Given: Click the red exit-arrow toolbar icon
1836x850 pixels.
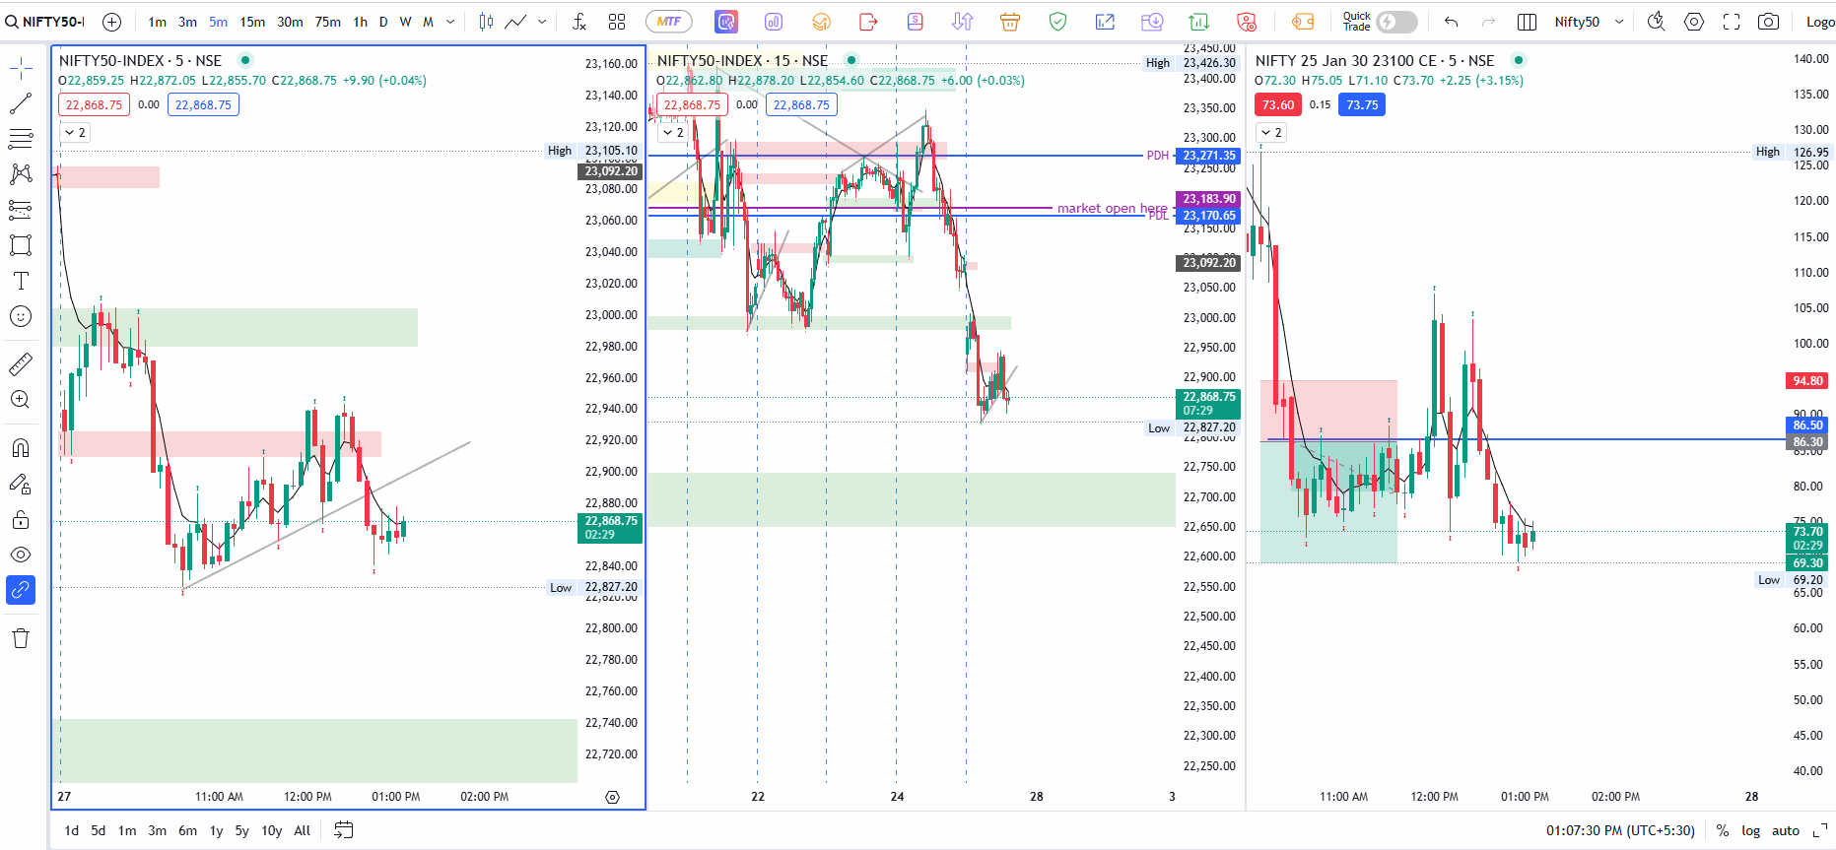Looking at the screenshot, I should 868,22.
